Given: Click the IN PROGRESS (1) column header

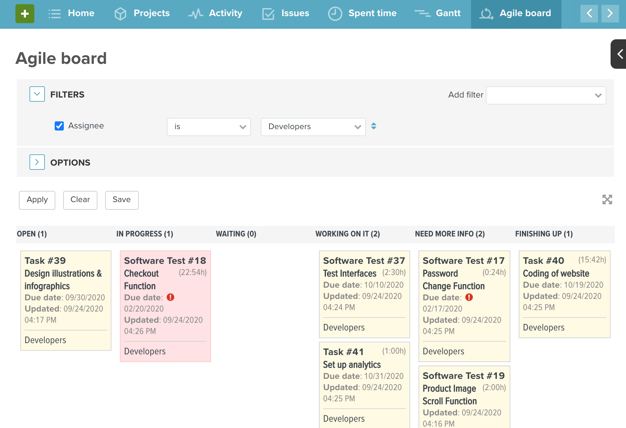Looking at the screenshot, I should 145,234.
